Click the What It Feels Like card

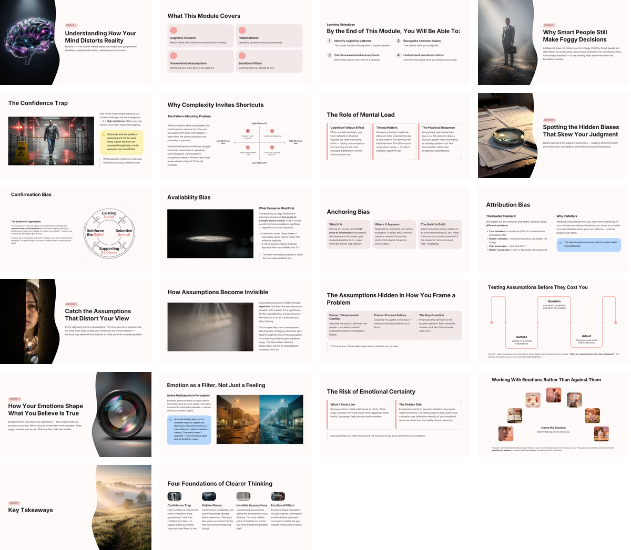(360, 415)
